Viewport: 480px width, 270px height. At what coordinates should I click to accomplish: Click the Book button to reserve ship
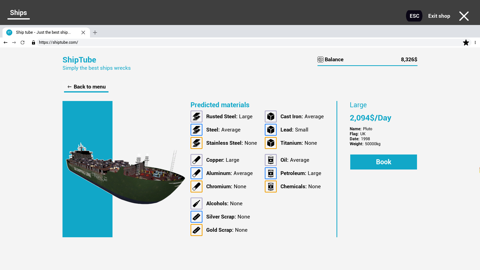[383, 162]
